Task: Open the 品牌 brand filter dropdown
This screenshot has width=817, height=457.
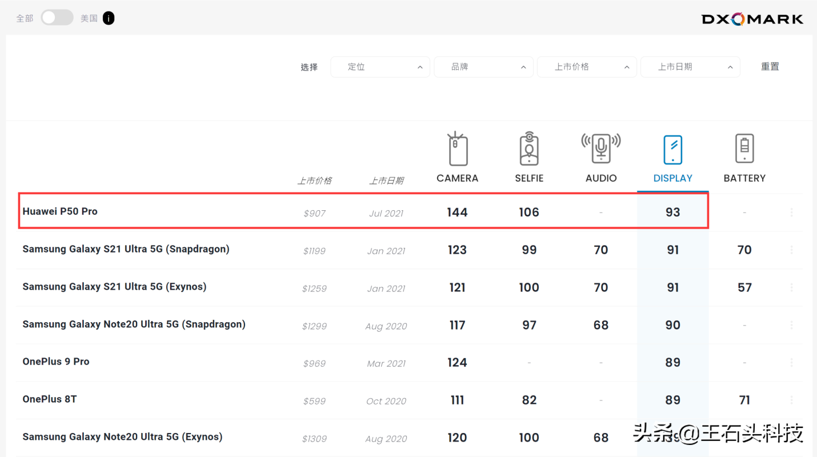Action: [x=483, y=67]
